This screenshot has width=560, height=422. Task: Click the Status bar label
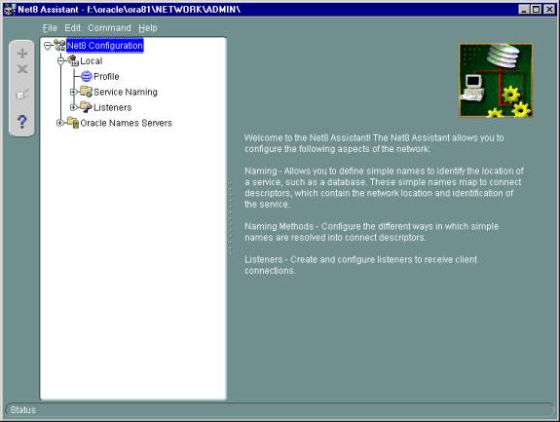(x=22, y=410)
